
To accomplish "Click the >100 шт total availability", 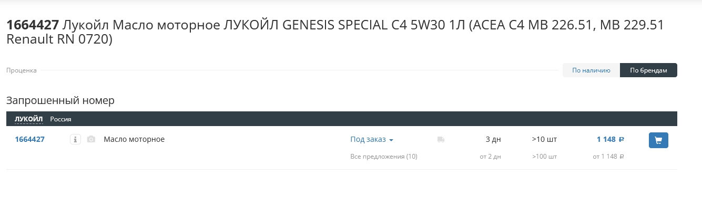I will (x=544, y=156).
